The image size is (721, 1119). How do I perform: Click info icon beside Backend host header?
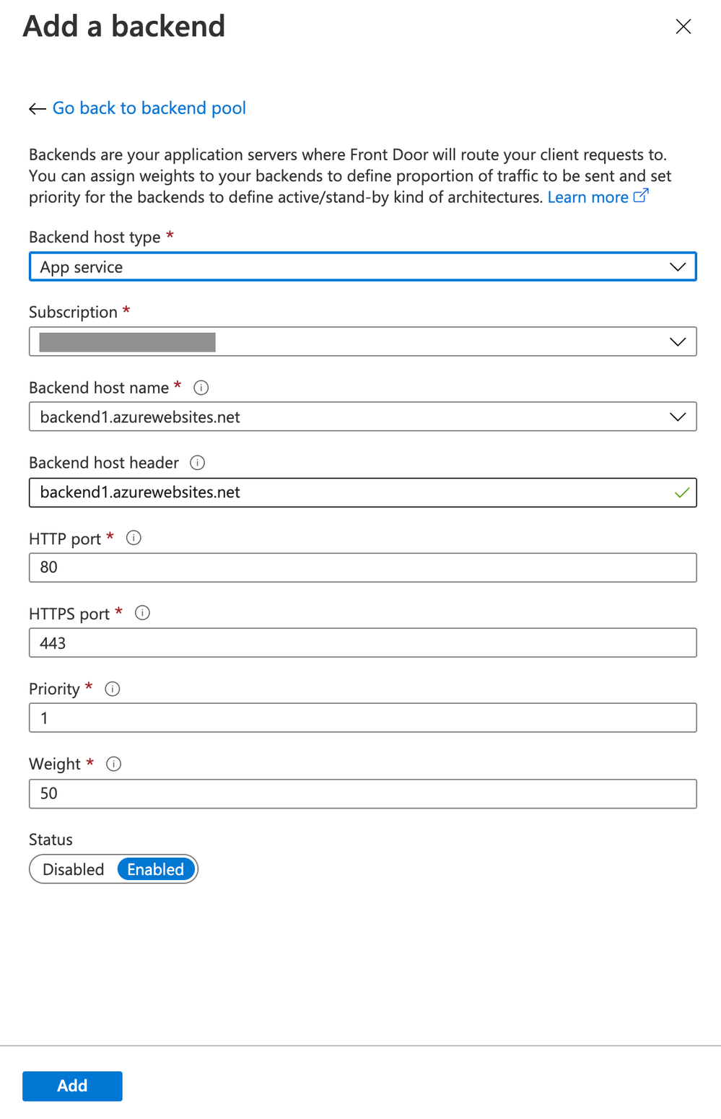(x=197, y=463)
